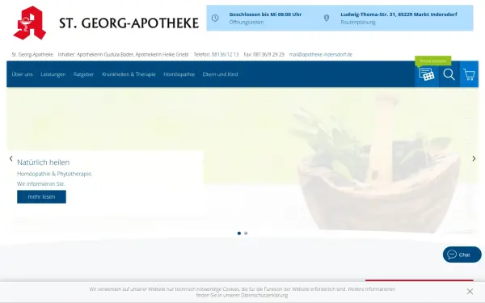Click the Natürlich heilen heading
The image size is (485, 303).
(44, 162)
